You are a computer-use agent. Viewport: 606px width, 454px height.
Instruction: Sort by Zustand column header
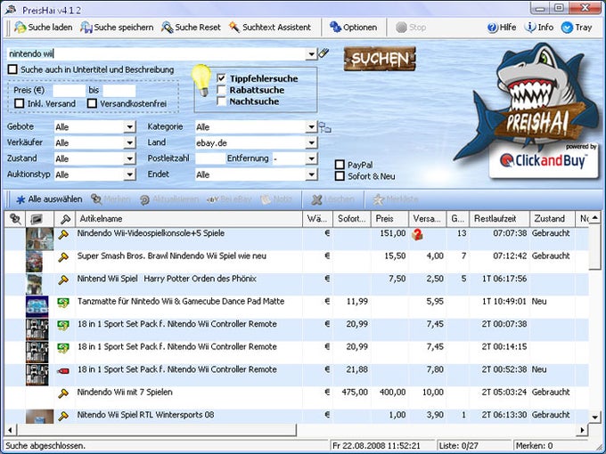553,219
